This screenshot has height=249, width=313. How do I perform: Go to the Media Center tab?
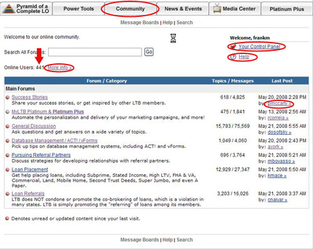(x=235, y=9)
